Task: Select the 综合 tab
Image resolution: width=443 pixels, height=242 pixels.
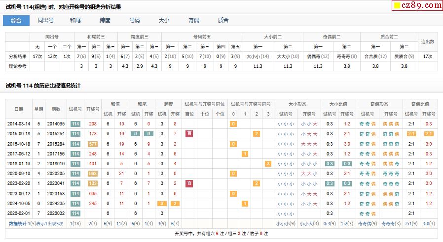Action: pyautogui.click(x=16, y=21)
